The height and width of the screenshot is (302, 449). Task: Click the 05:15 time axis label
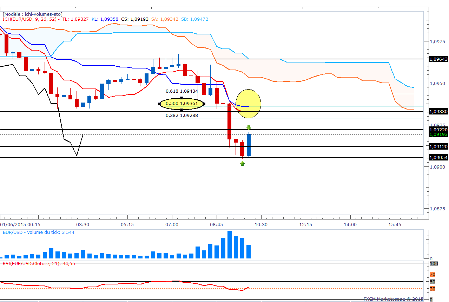[x=127, y=224]
